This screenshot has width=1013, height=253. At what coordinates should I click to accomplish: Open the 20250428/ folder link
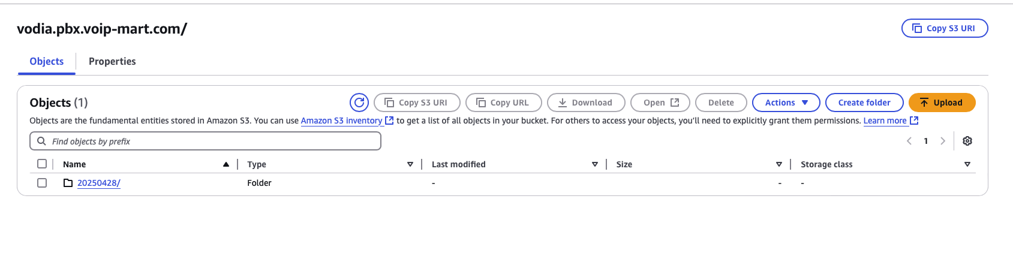coord(99,183)
